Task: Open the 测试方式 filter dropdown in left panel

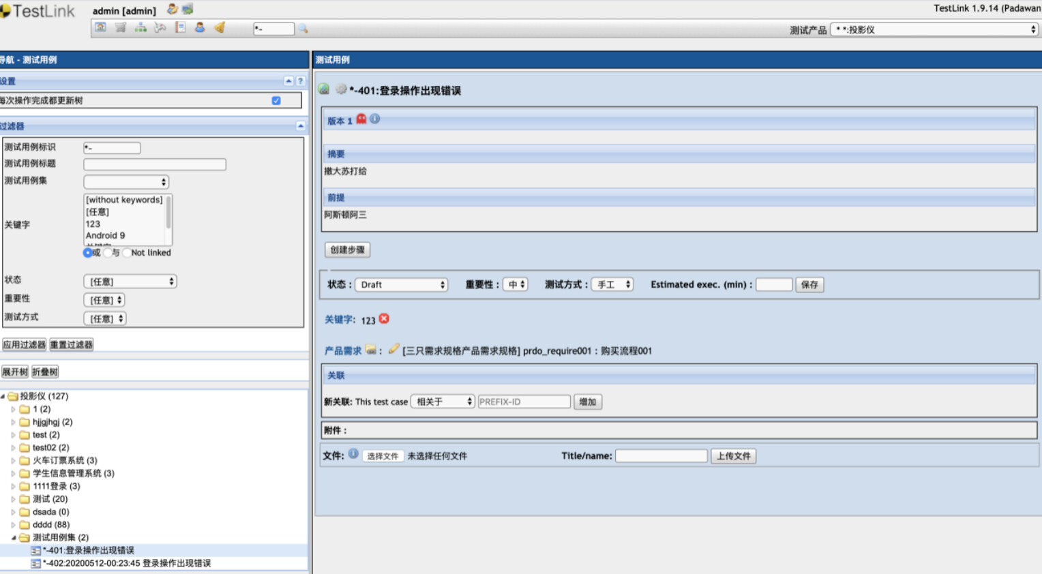Action: [105, 318]
